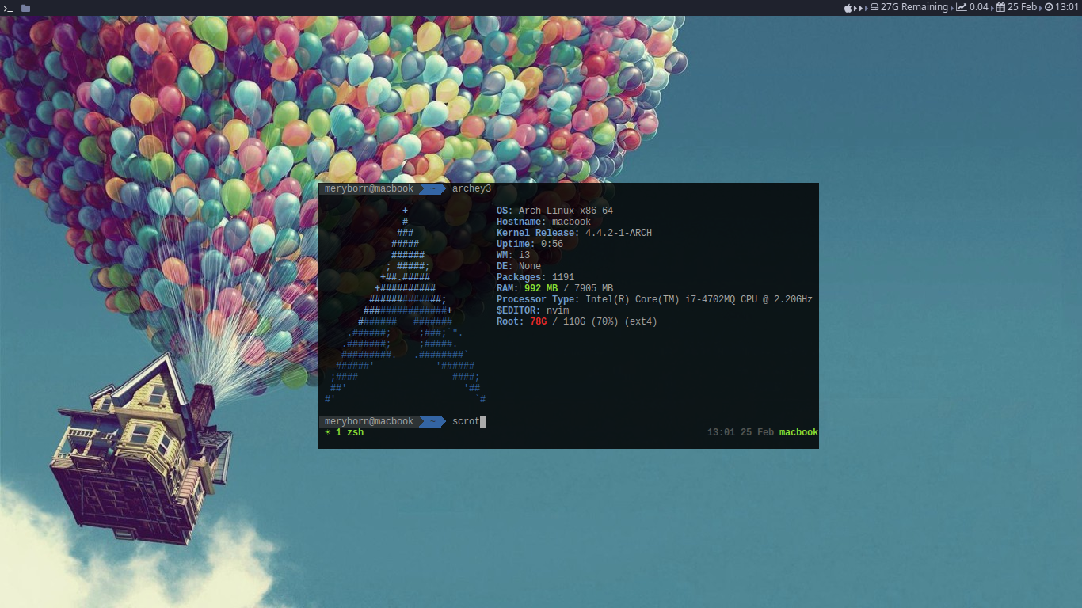Open the terminal workspace icon in top bar
1082x608 pixels.
pos(8,8)
